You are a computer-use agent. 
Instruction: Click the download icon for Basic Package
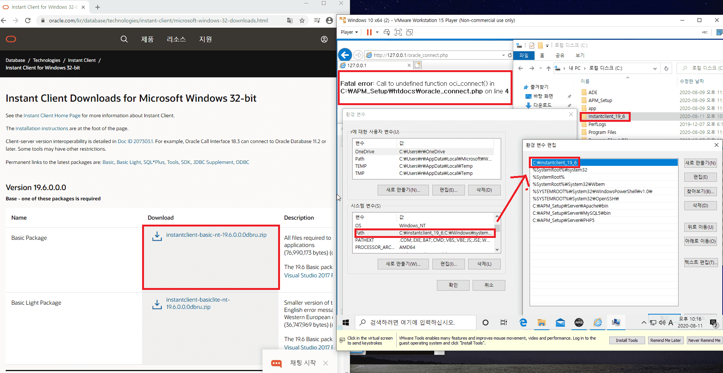tap(157, 236)
